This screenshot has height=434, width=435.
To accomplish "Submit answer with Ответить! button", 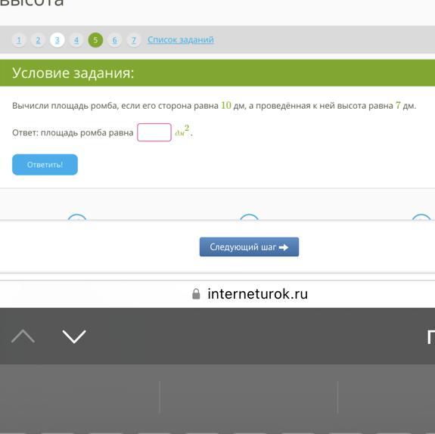I will point(45,165).
